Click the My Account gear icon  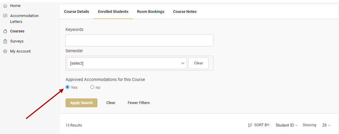coord(5,51)
